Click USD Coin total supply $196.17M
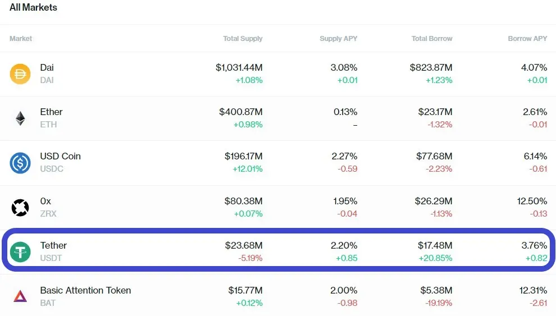556x316 pixels. [244, 156]
